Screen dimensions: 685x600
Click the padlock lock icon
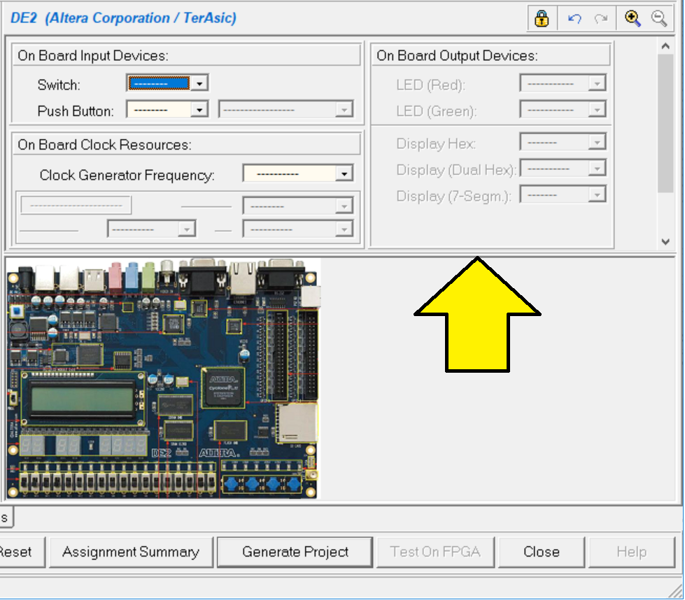point(542,19)
